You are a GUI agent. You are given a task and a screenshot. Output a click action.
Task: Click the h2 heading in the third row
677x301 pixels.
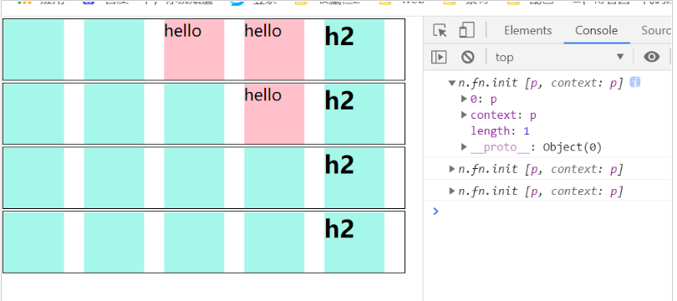click(x=339, y=165)
